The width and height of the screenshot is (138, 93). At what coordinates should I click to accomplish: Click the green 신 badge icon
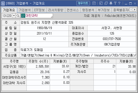click(x=23, y=16)
